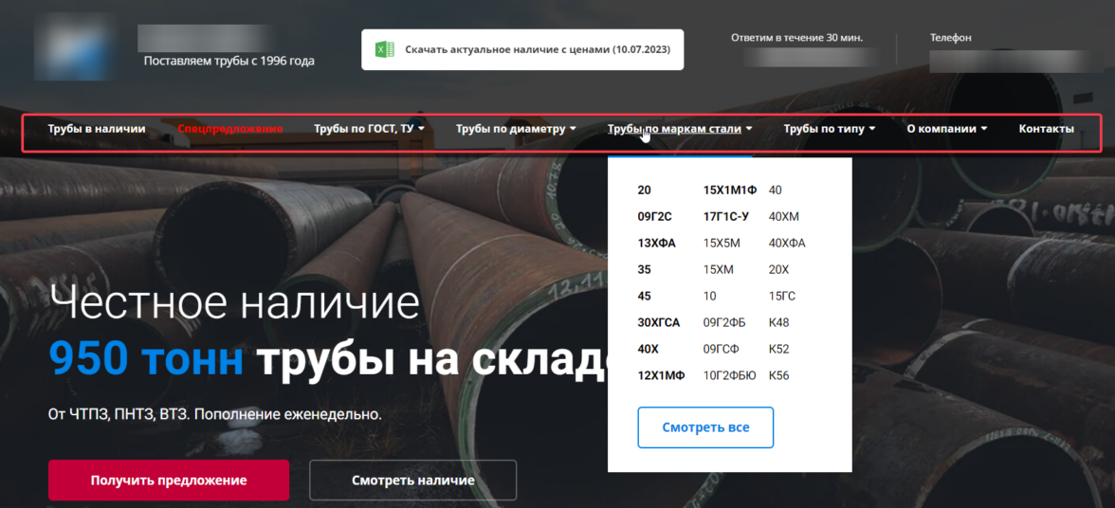1115x508 pixels.
Task: Click the Честное наличие heading
Action: coord(234,302)
